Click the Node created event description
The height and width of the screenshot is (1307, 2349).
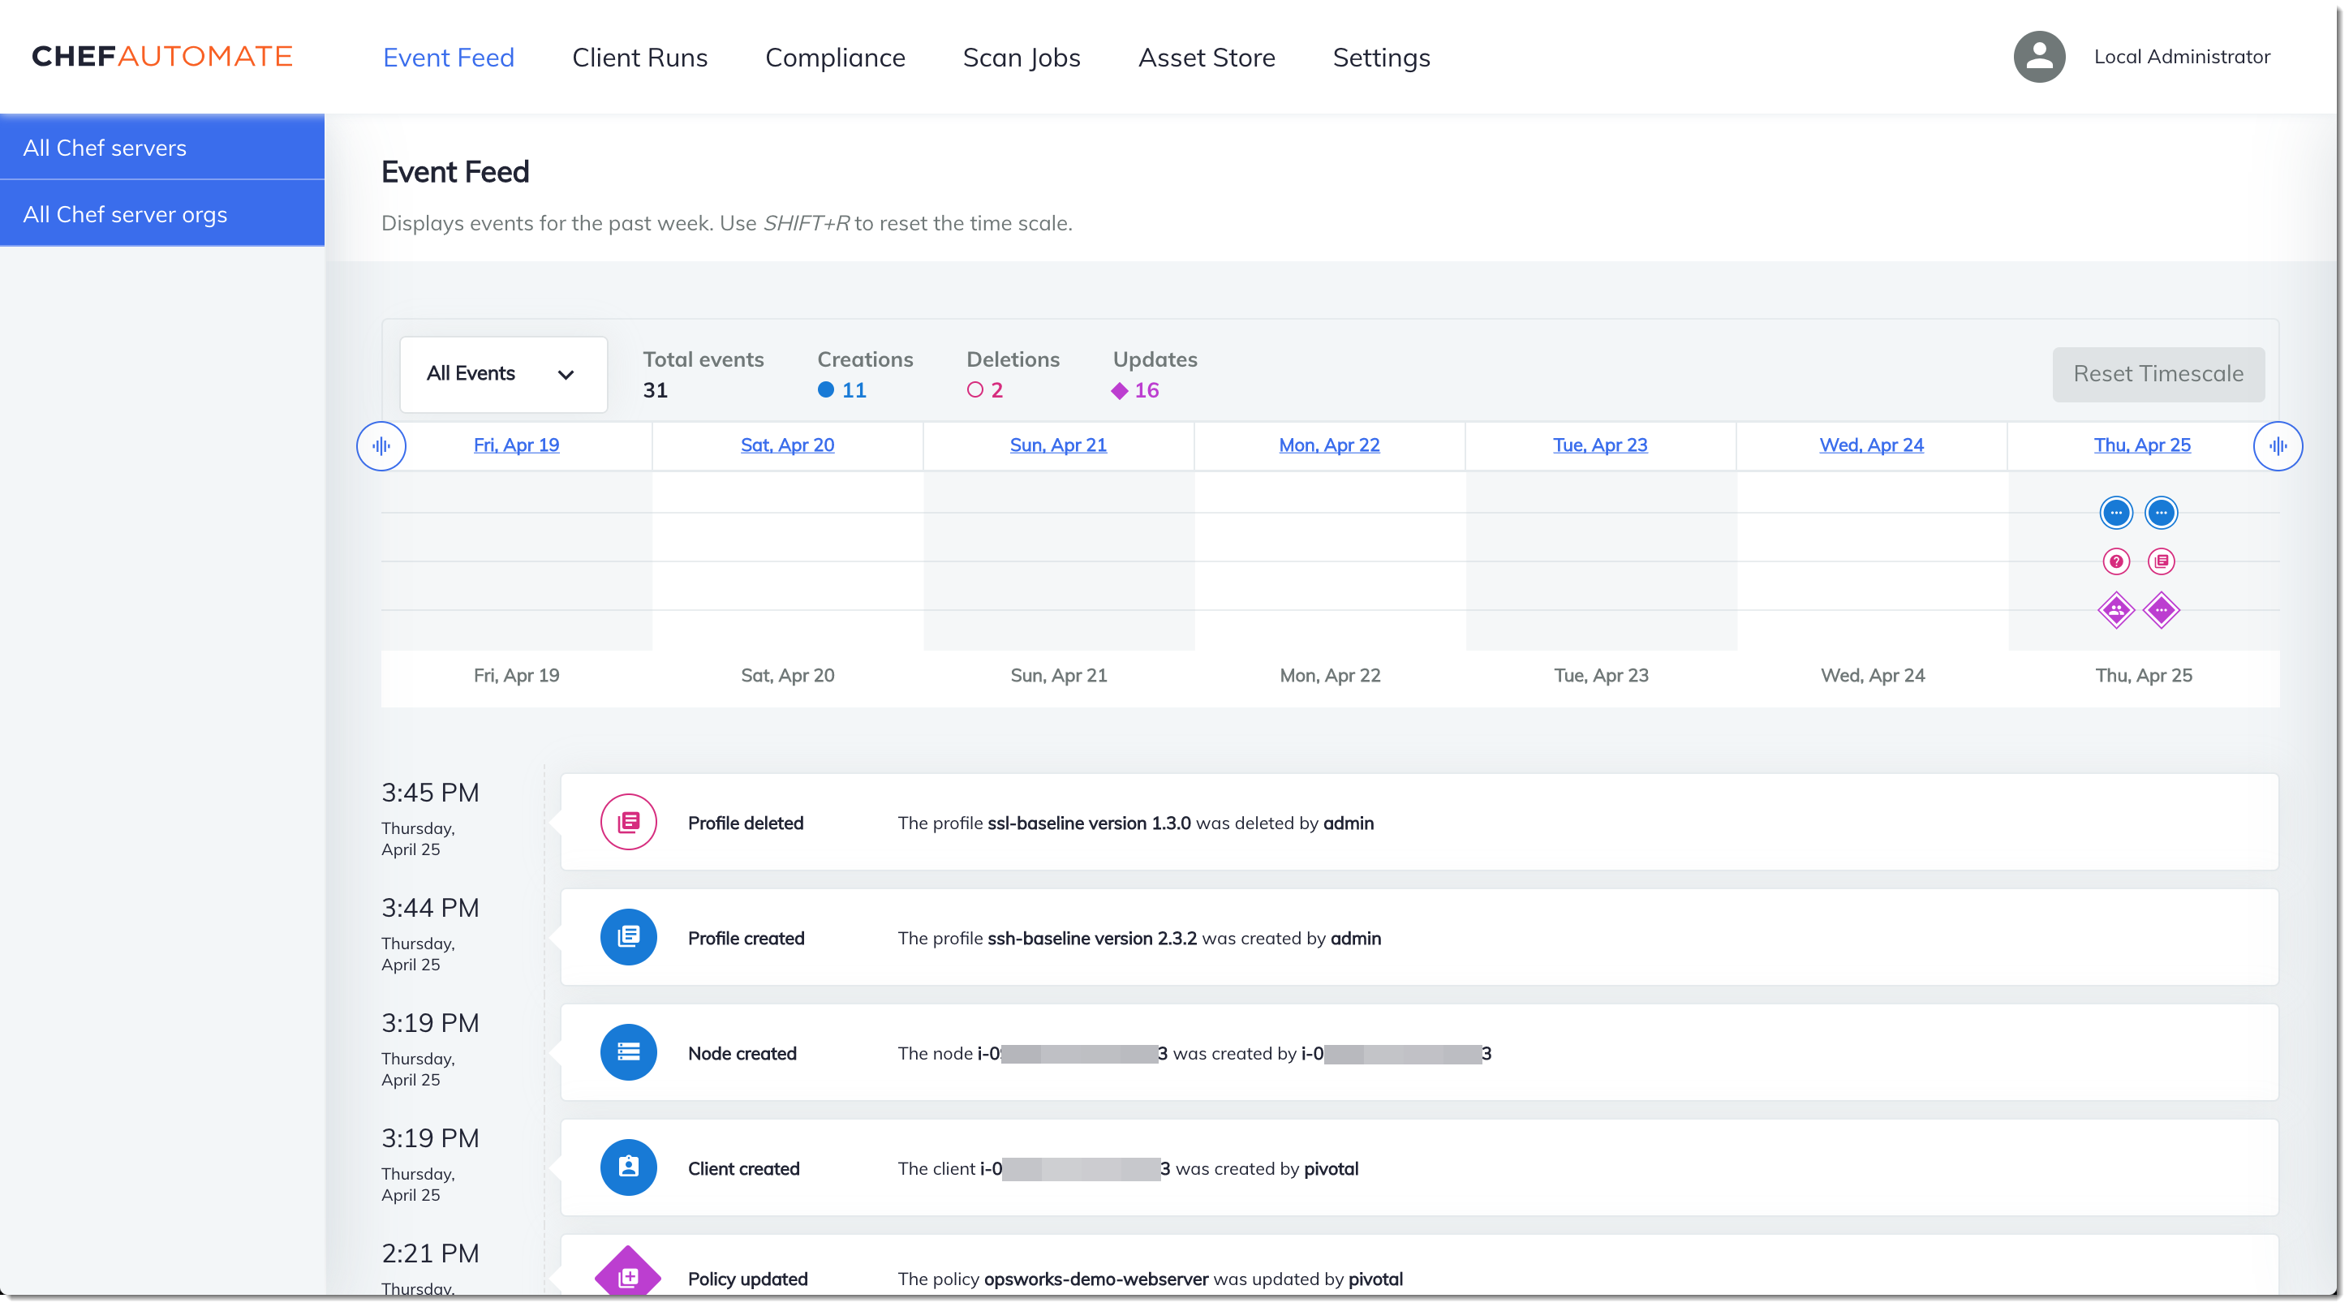1194,1053
